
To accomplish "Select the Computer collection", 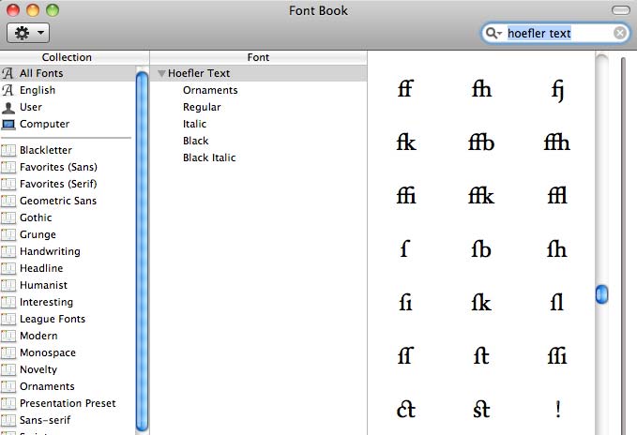I will click(x=68, y=124).
